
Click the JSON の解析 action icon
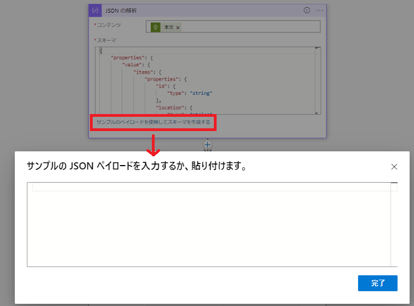95,10
